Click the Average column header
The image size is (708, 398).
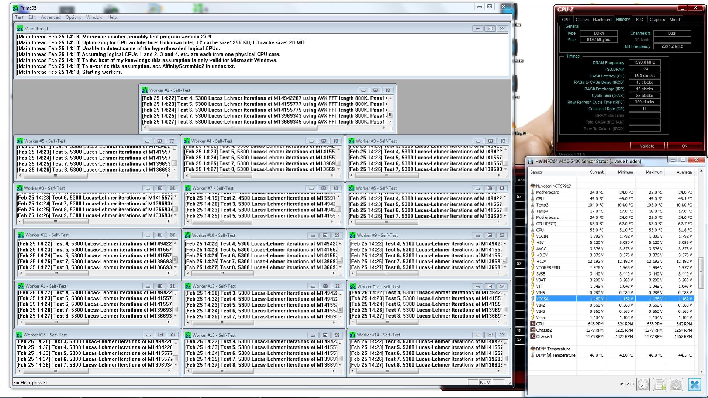tap(680, 172)
